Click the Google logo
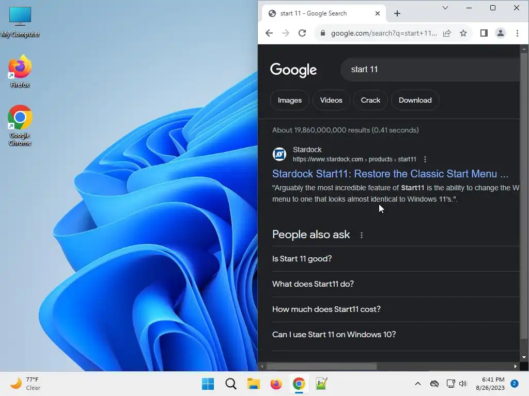Viewport: 529px width, 396px height. point(293,70)
